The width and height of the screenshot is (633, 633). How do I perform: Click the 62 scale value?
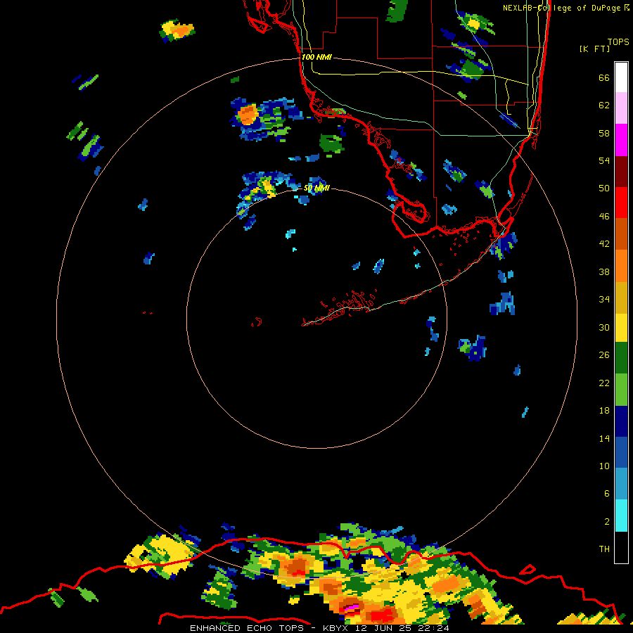[604, 105]
